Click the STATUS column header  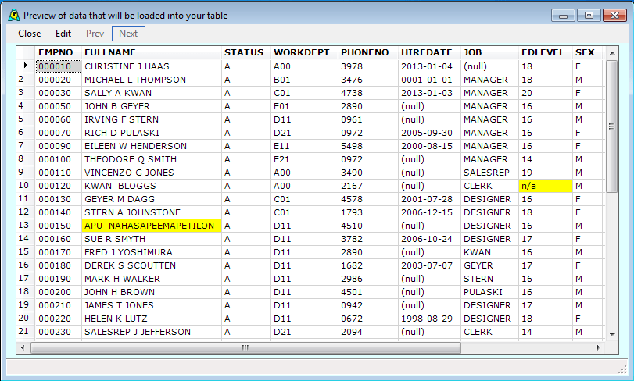click(246, 52)
